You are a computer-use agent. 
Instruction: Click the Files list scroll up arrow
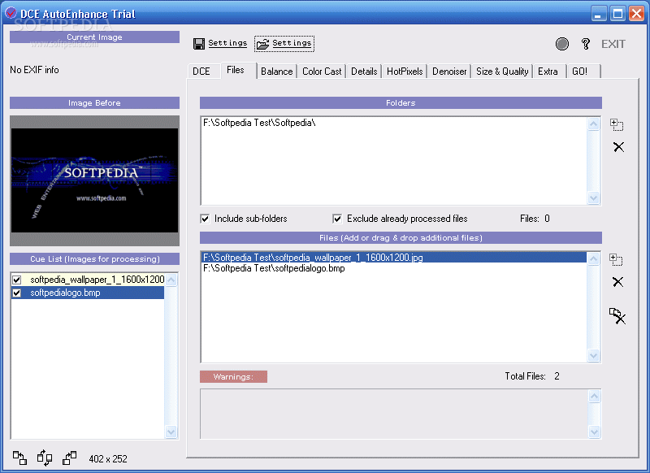(594, 259)
